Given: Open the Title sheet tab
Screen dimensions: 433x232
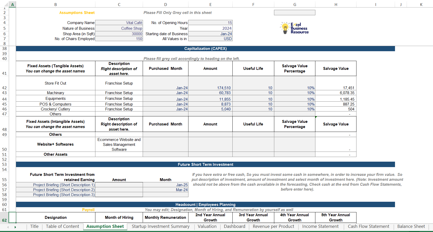Looking at the screenshot, I should coord(34,226).
